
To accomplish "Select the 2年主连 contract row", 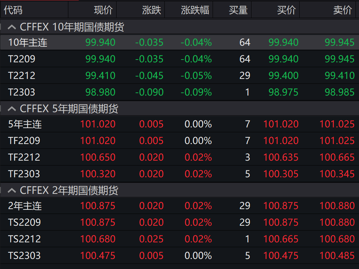I will [x=25, y=206].
